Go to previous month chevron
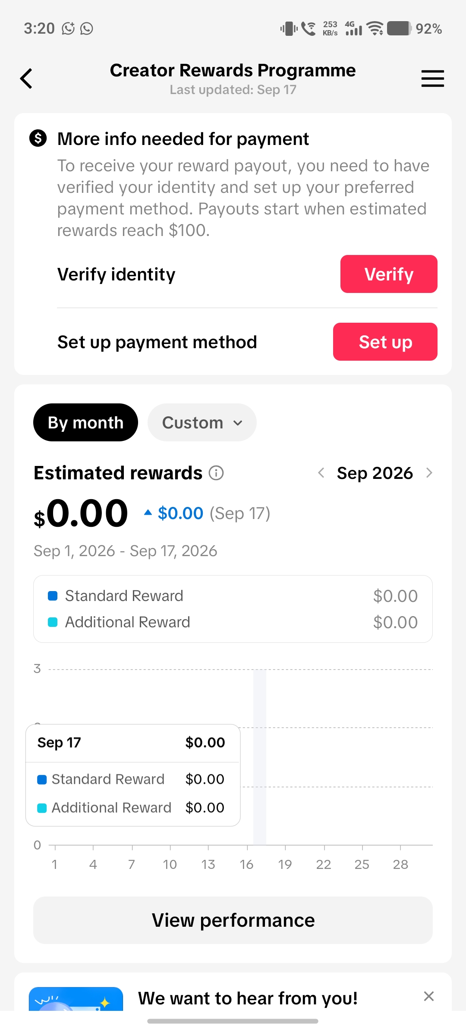 pos(321,473)
